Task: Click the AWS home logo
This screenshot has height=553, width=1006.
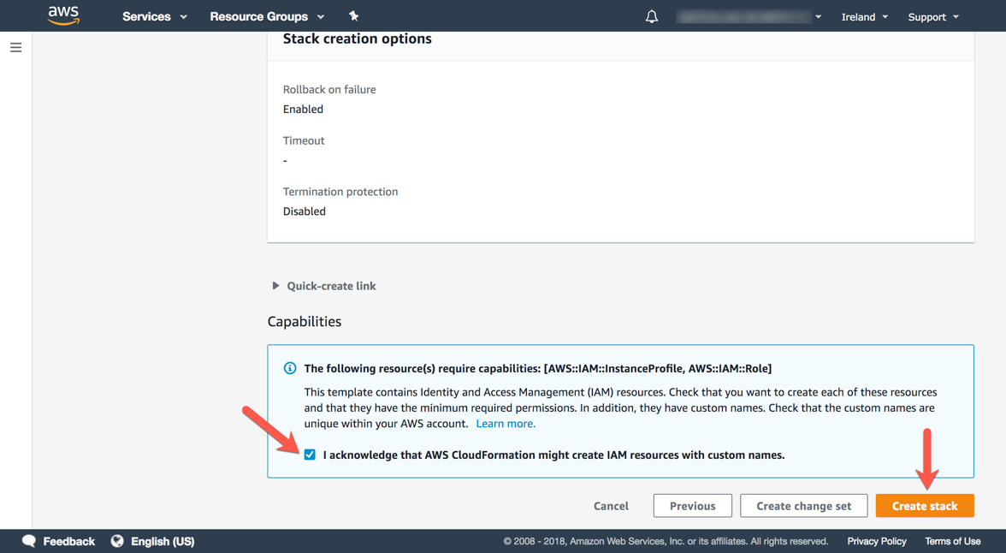Action: (x=62, y=15)
